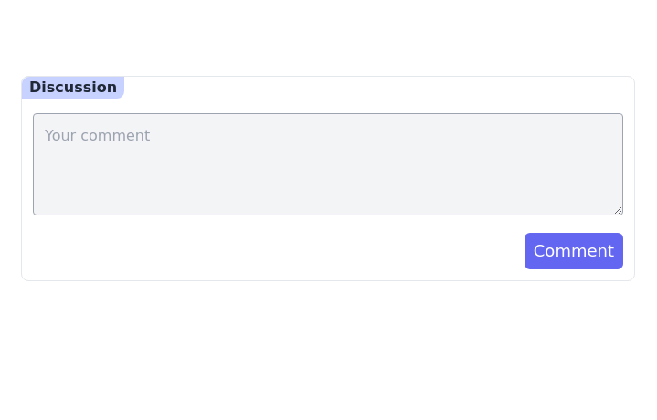This screenshot has width=657, height=420.
Task: Click the empty area beside the Comment button
Action: point(274,251)
